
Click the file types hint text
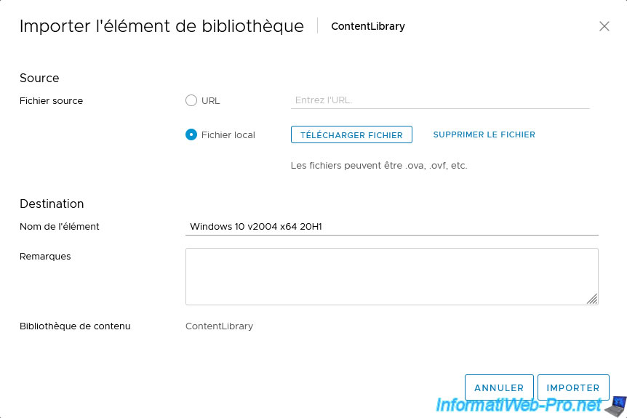tap(379, 166)
